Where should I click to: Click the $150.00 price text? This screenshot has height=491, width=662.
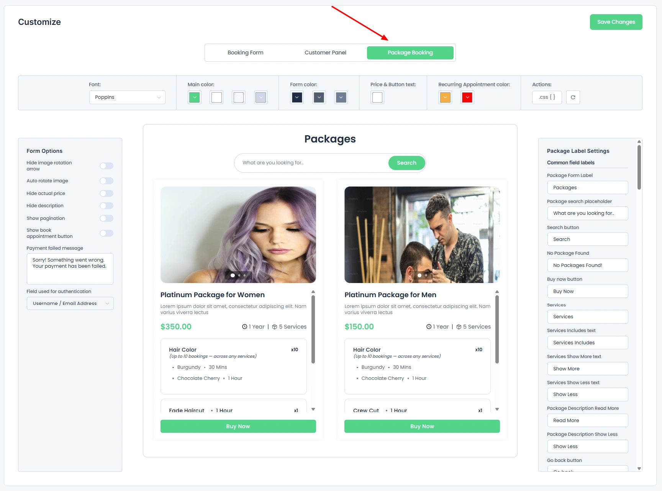pyautogui.click(x=359, y=327)
